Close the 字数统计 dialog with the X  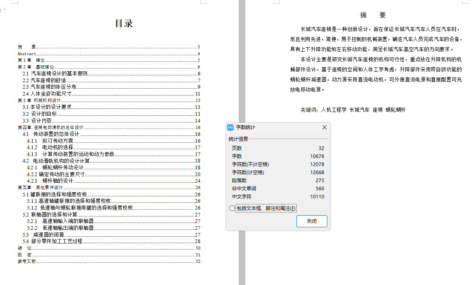point(324,127)
